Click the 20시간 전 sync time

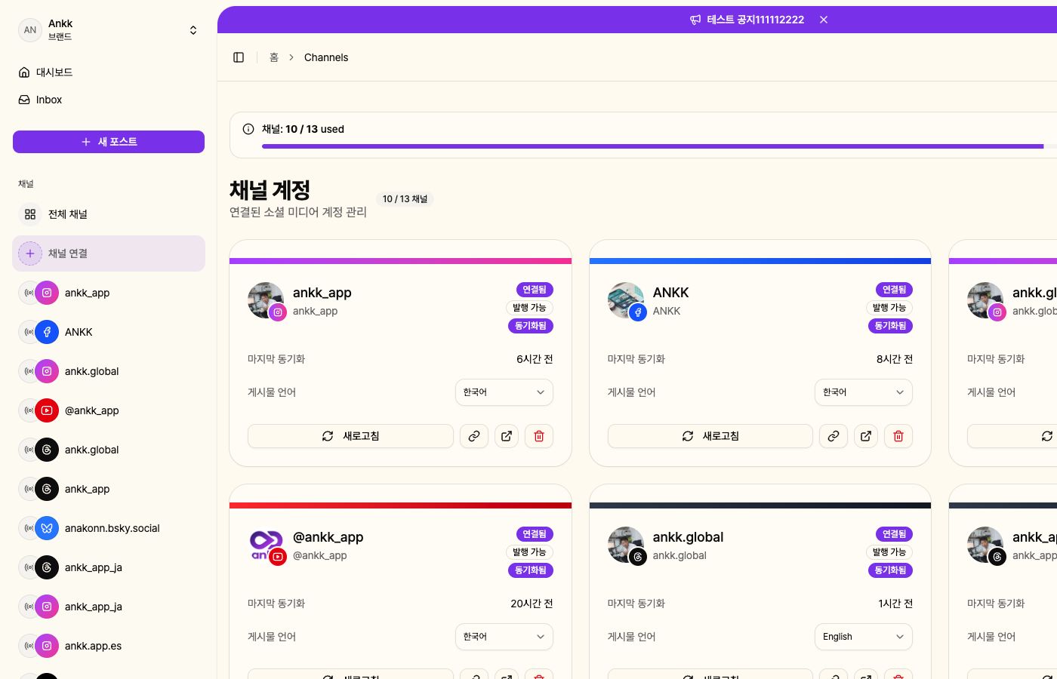(532, 604)
